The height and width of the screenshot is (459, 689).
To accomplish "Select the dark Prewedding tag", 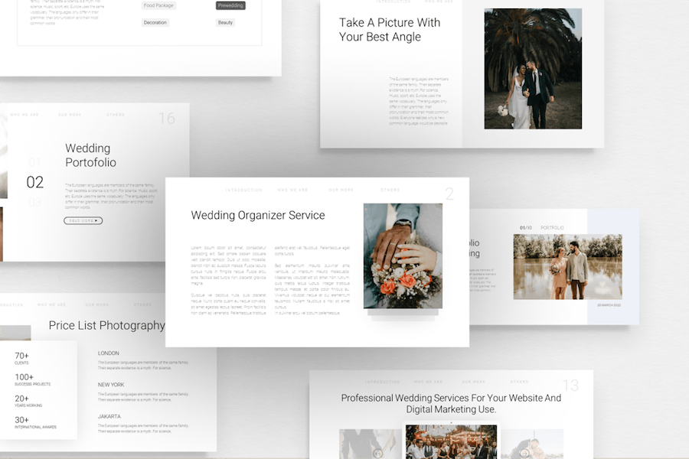I will [230, 5].
